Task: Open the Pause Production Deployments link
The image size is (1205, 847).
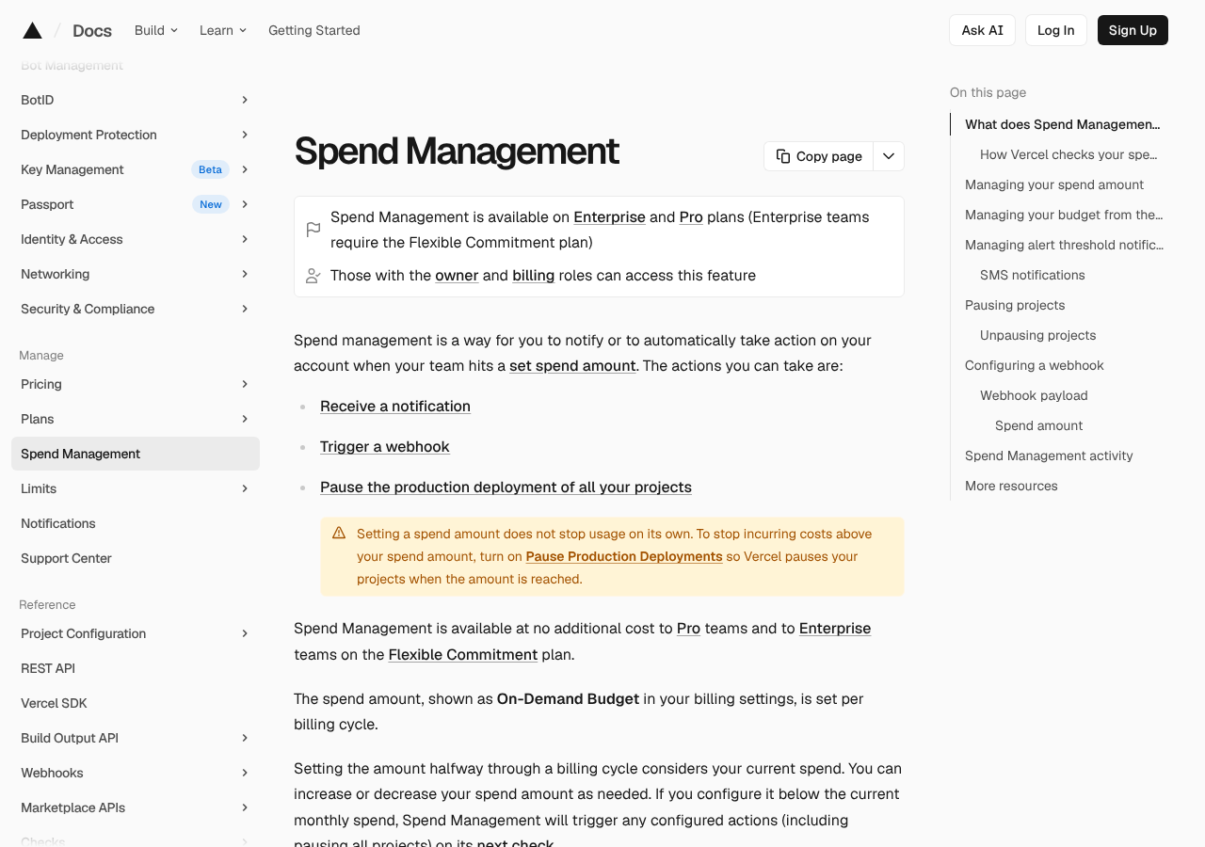Action: [x=624, y=556]
